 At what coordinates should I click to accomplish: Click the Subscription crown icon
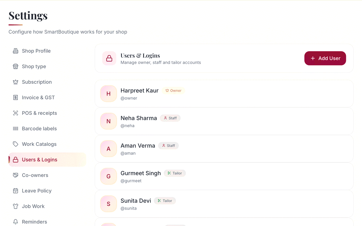tap(15, 82)
